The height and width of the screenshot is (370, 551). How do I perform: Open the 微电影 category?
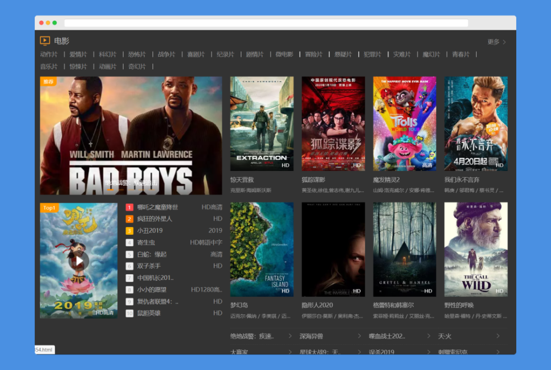(284, 54)
